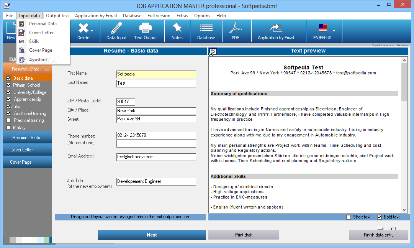This screenshot has width=414, height=248.
Task: Open the Text Output printer tool
Action: [146, 28]
